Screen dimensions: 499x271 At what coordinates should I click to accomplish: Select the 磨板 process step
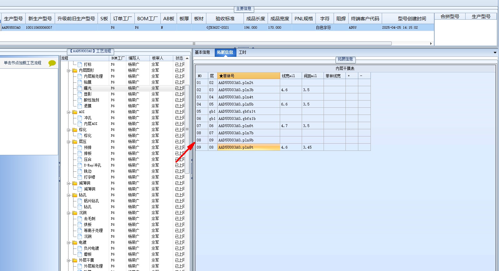[88, 254]
